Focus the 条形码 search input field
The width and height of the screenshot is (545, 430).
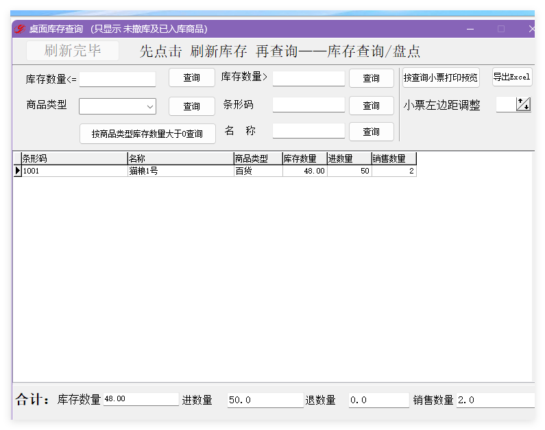pyautogui.click(x=308, y=105)
